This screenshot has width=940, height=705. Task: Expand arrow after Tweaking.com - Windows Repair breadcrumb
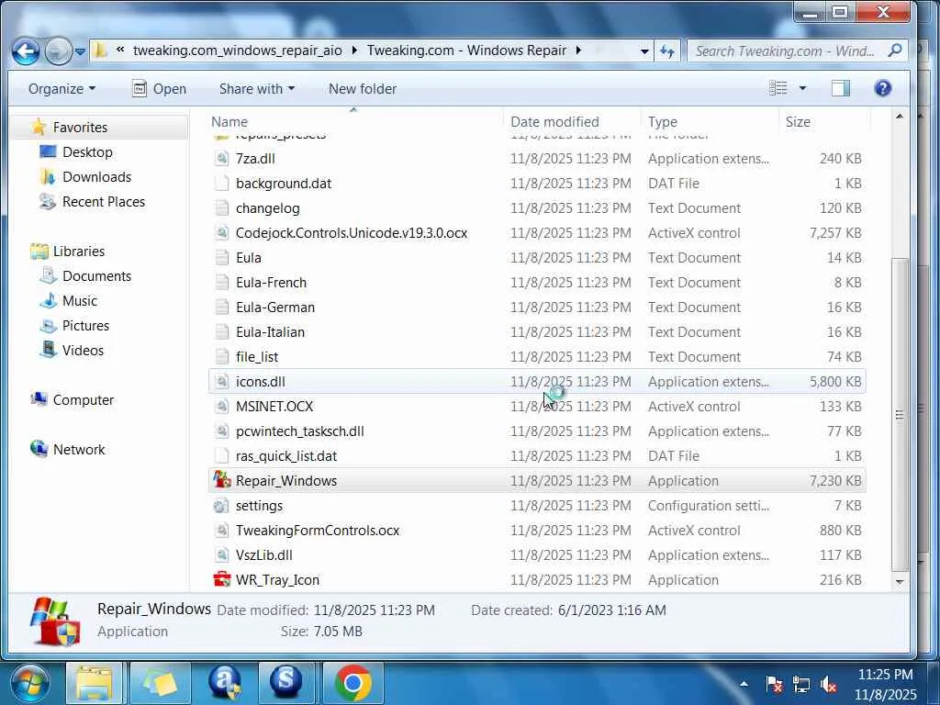[578, 50]
